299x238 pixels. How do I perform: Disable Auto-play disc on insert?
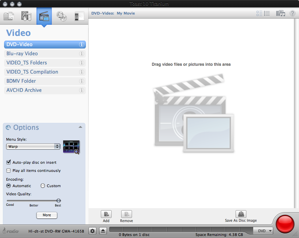[8, 162]
